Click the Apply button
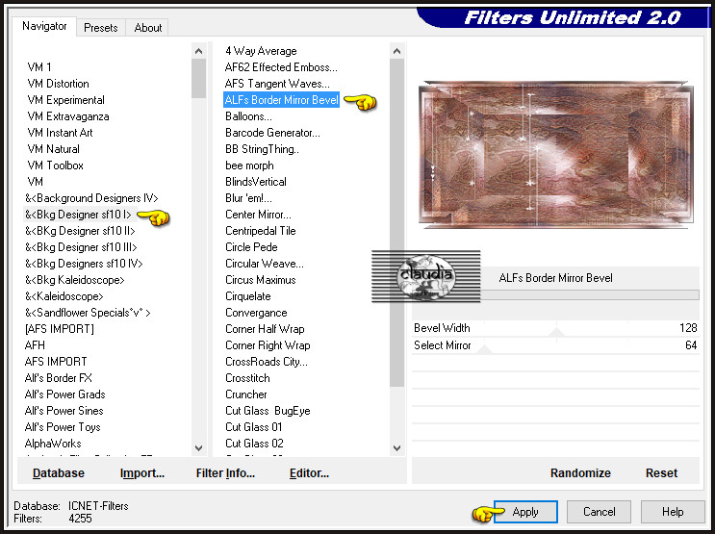715x534 pixels. [x=525, y=512]
